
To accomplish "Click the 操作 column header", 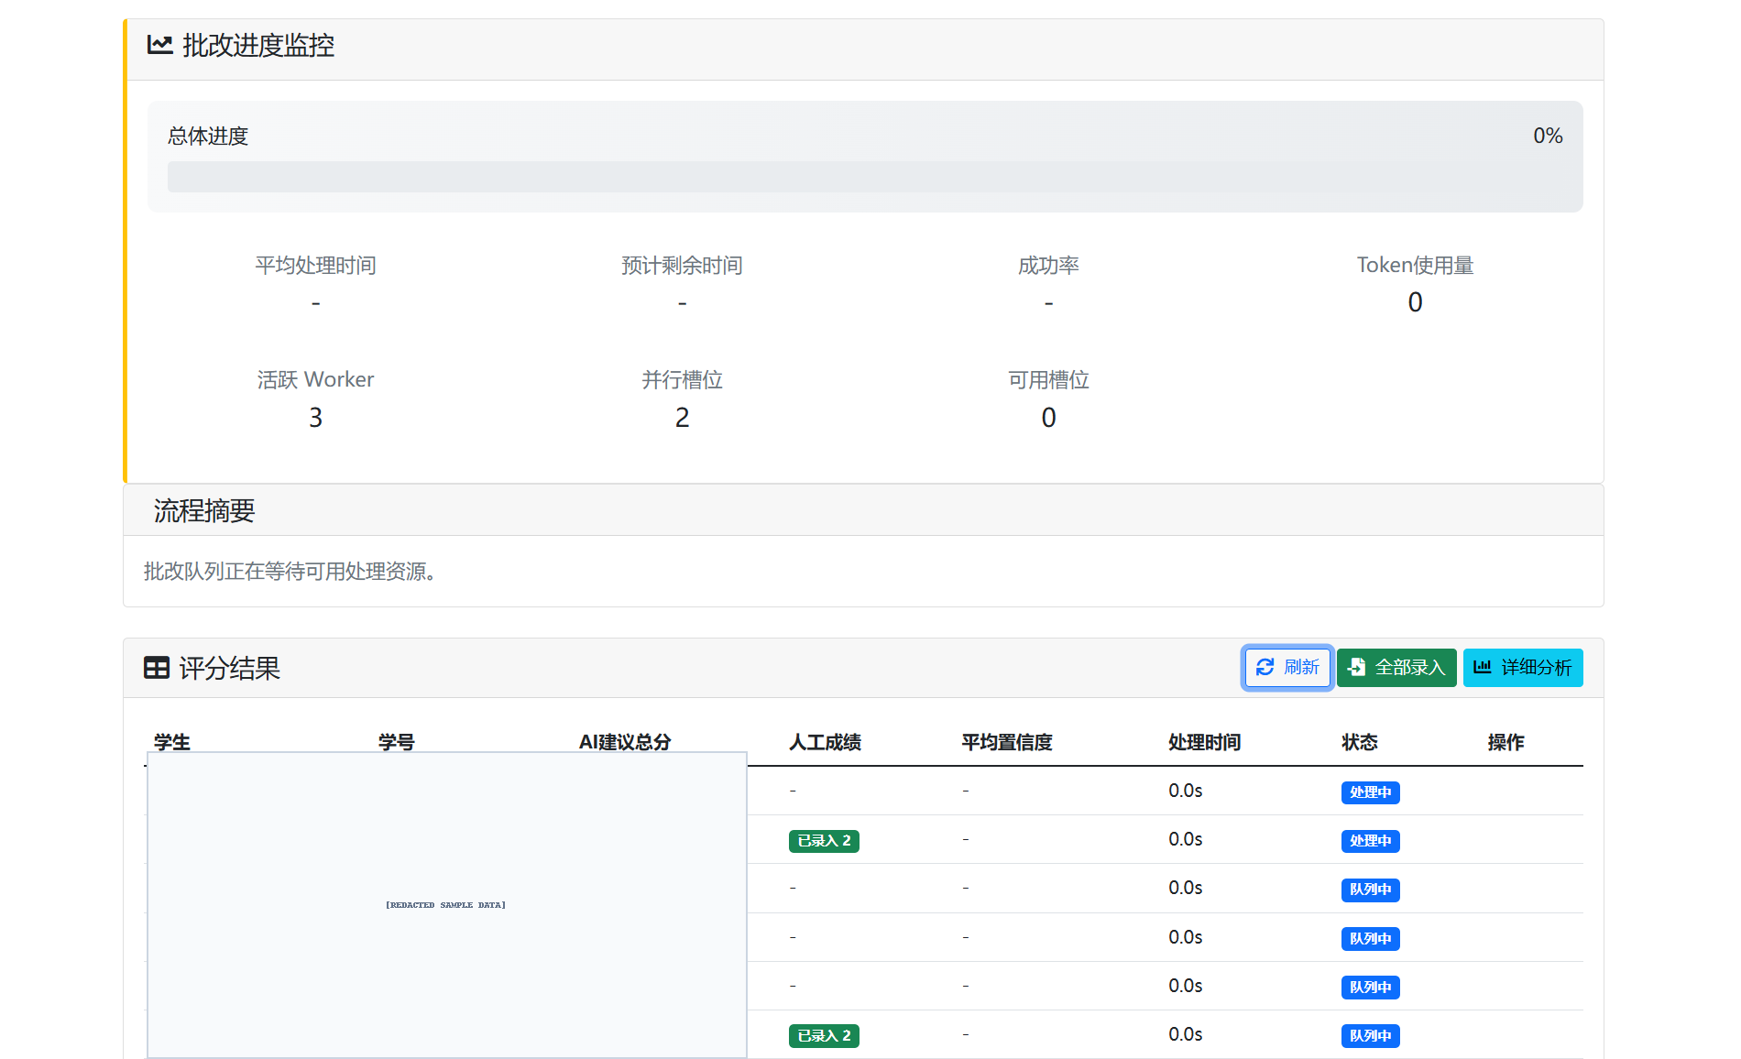I will tap(1506, 742).
